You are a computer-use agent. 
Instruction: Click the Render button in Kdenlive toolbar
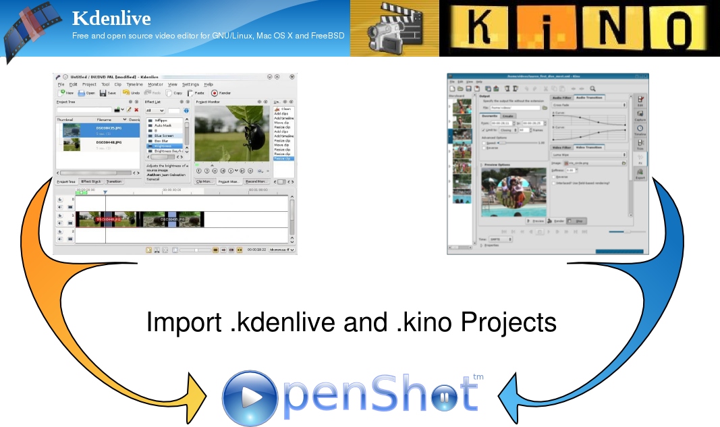point(219,93)
